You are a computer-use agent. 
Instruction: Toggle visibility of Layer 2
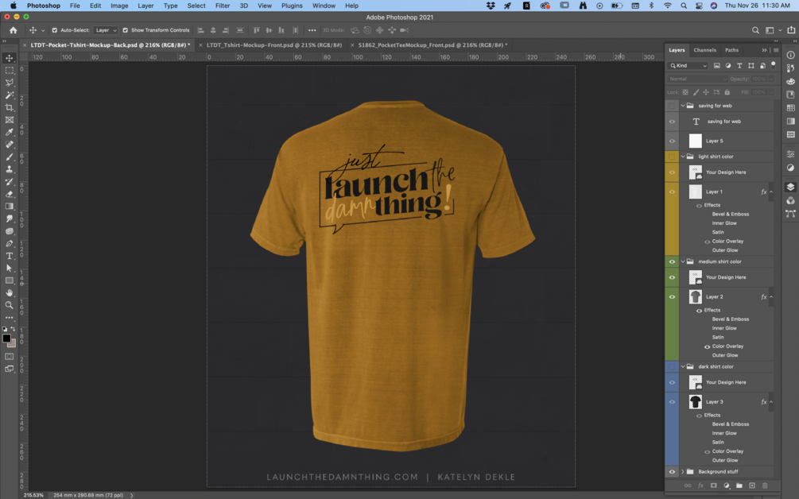click(672, 297)
